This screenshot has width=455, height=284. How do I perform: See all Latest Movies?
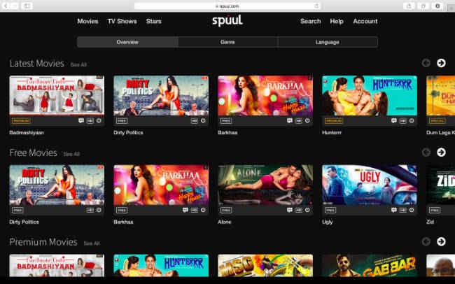78,64
